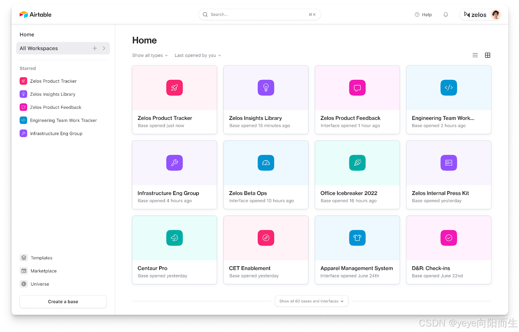Click the gauge icon on Zelos Beta Ops card
The image size is (519, 332).
tap(266, 163)
